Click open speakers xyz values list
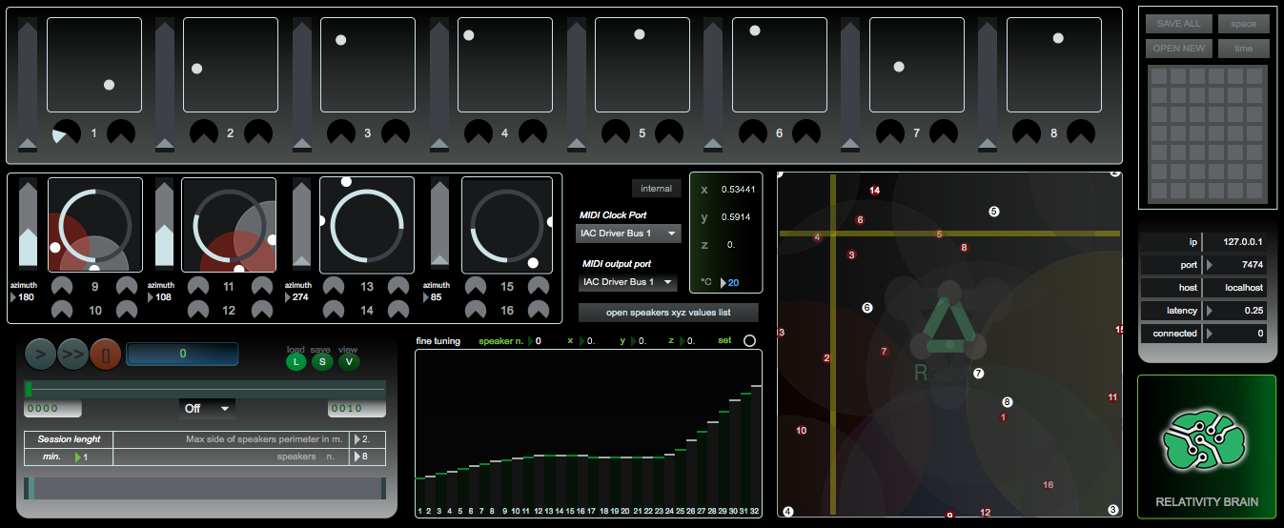Image resolution: width=1284 pixels, height=528 pixels. coord(668,313)
